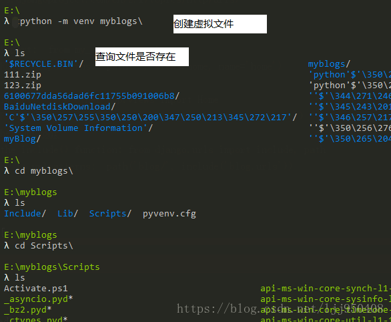The image size is (391, 322).
Task: Click the Activate.ps1 file entry
Action: pyautogui.click(x=36, y=289)
